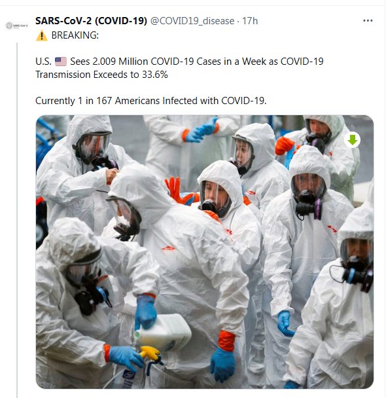Click the yellow spray nozzle in the photo
Viewport: 386px width, 398px height.
(x=150, y=353)
